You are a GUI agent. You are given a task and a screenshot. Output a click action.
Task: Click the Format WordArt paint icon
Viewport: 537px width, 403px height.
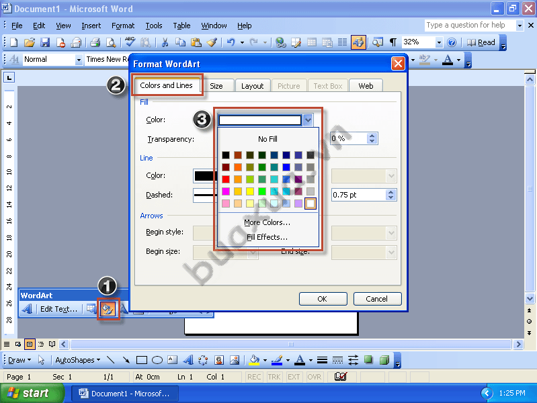click(x=108, y=309)
